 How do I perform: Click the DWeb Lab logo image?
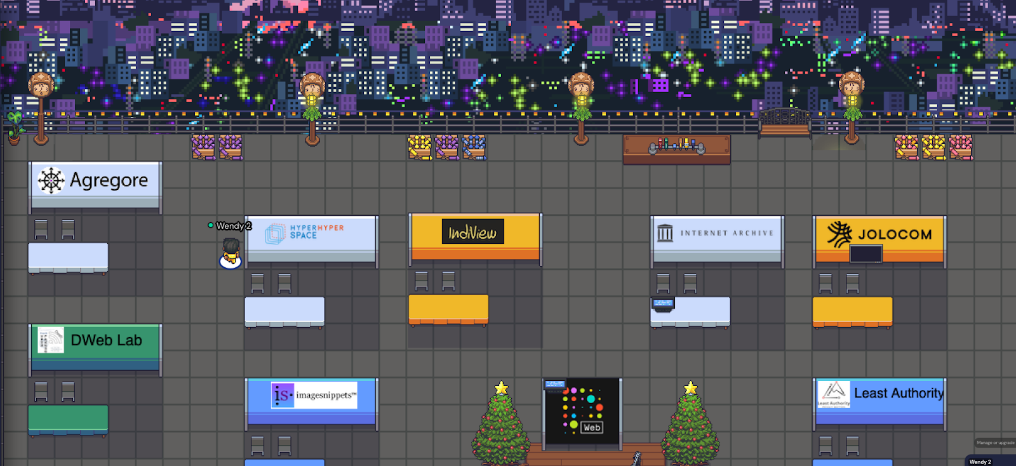coord(51,340)
